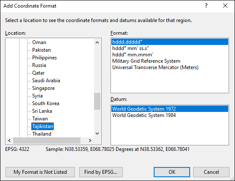235x181 pixels.
Task: Click the question mark help button
Action: point(206,6)
